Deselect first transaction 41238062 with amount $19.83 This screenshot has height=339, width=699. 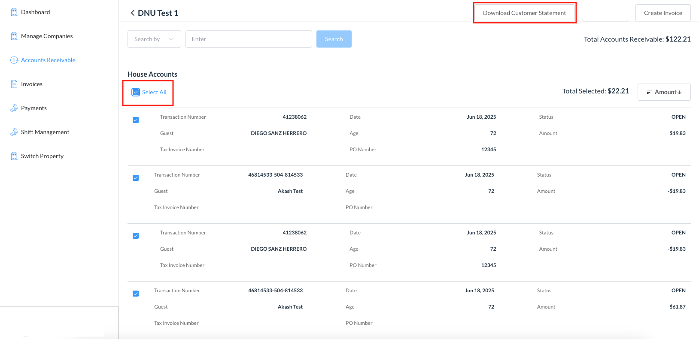tap(136, 120)
